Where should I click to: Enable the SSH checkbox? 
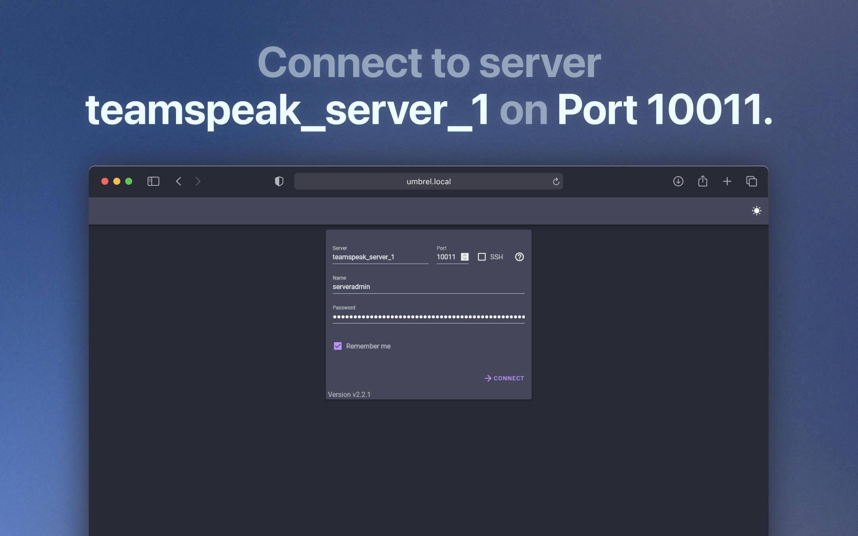click(x=482, y=257)
